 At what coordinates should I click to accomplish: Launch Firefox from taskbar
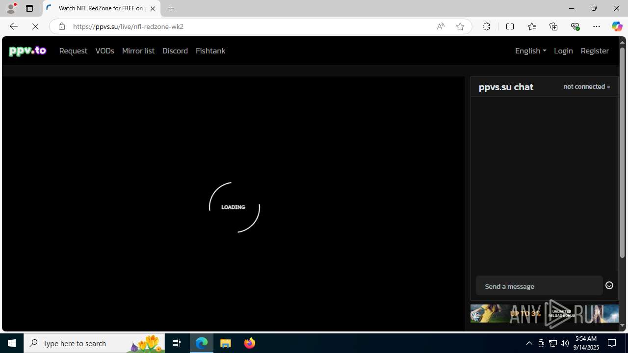coord(250,343)
